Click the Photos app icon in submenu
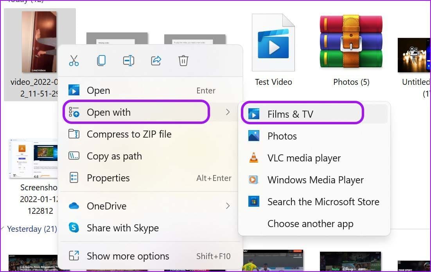The image size is (431, 272). (253, 136)
